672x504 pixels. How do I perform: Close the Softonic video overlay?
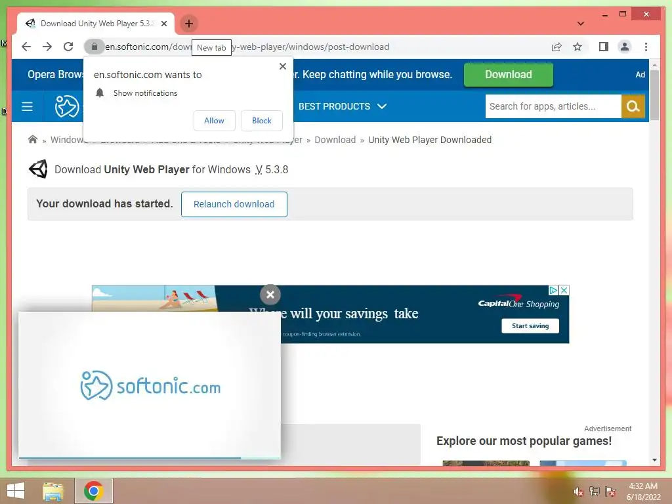270,295
